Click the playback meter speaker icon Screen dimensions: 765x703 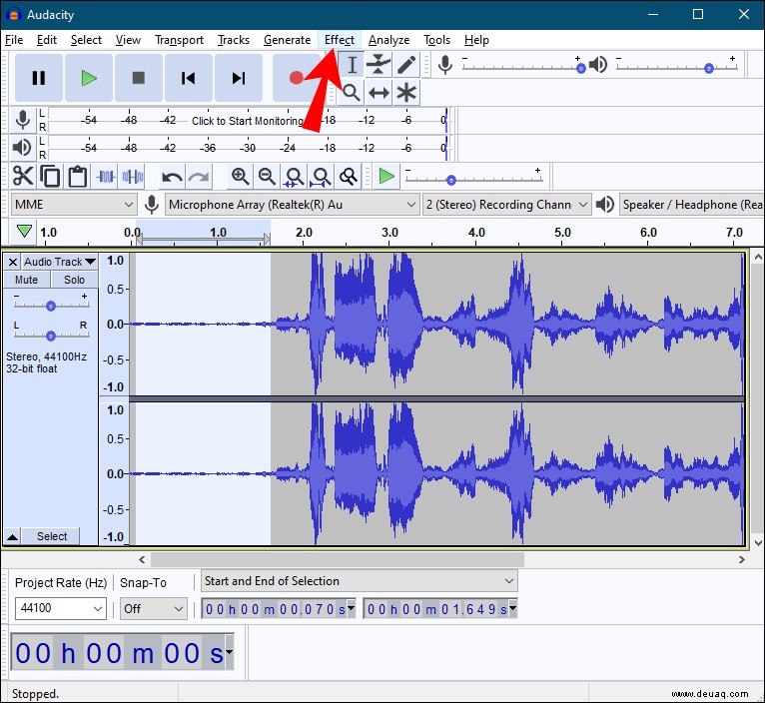(x=22, y=148)
